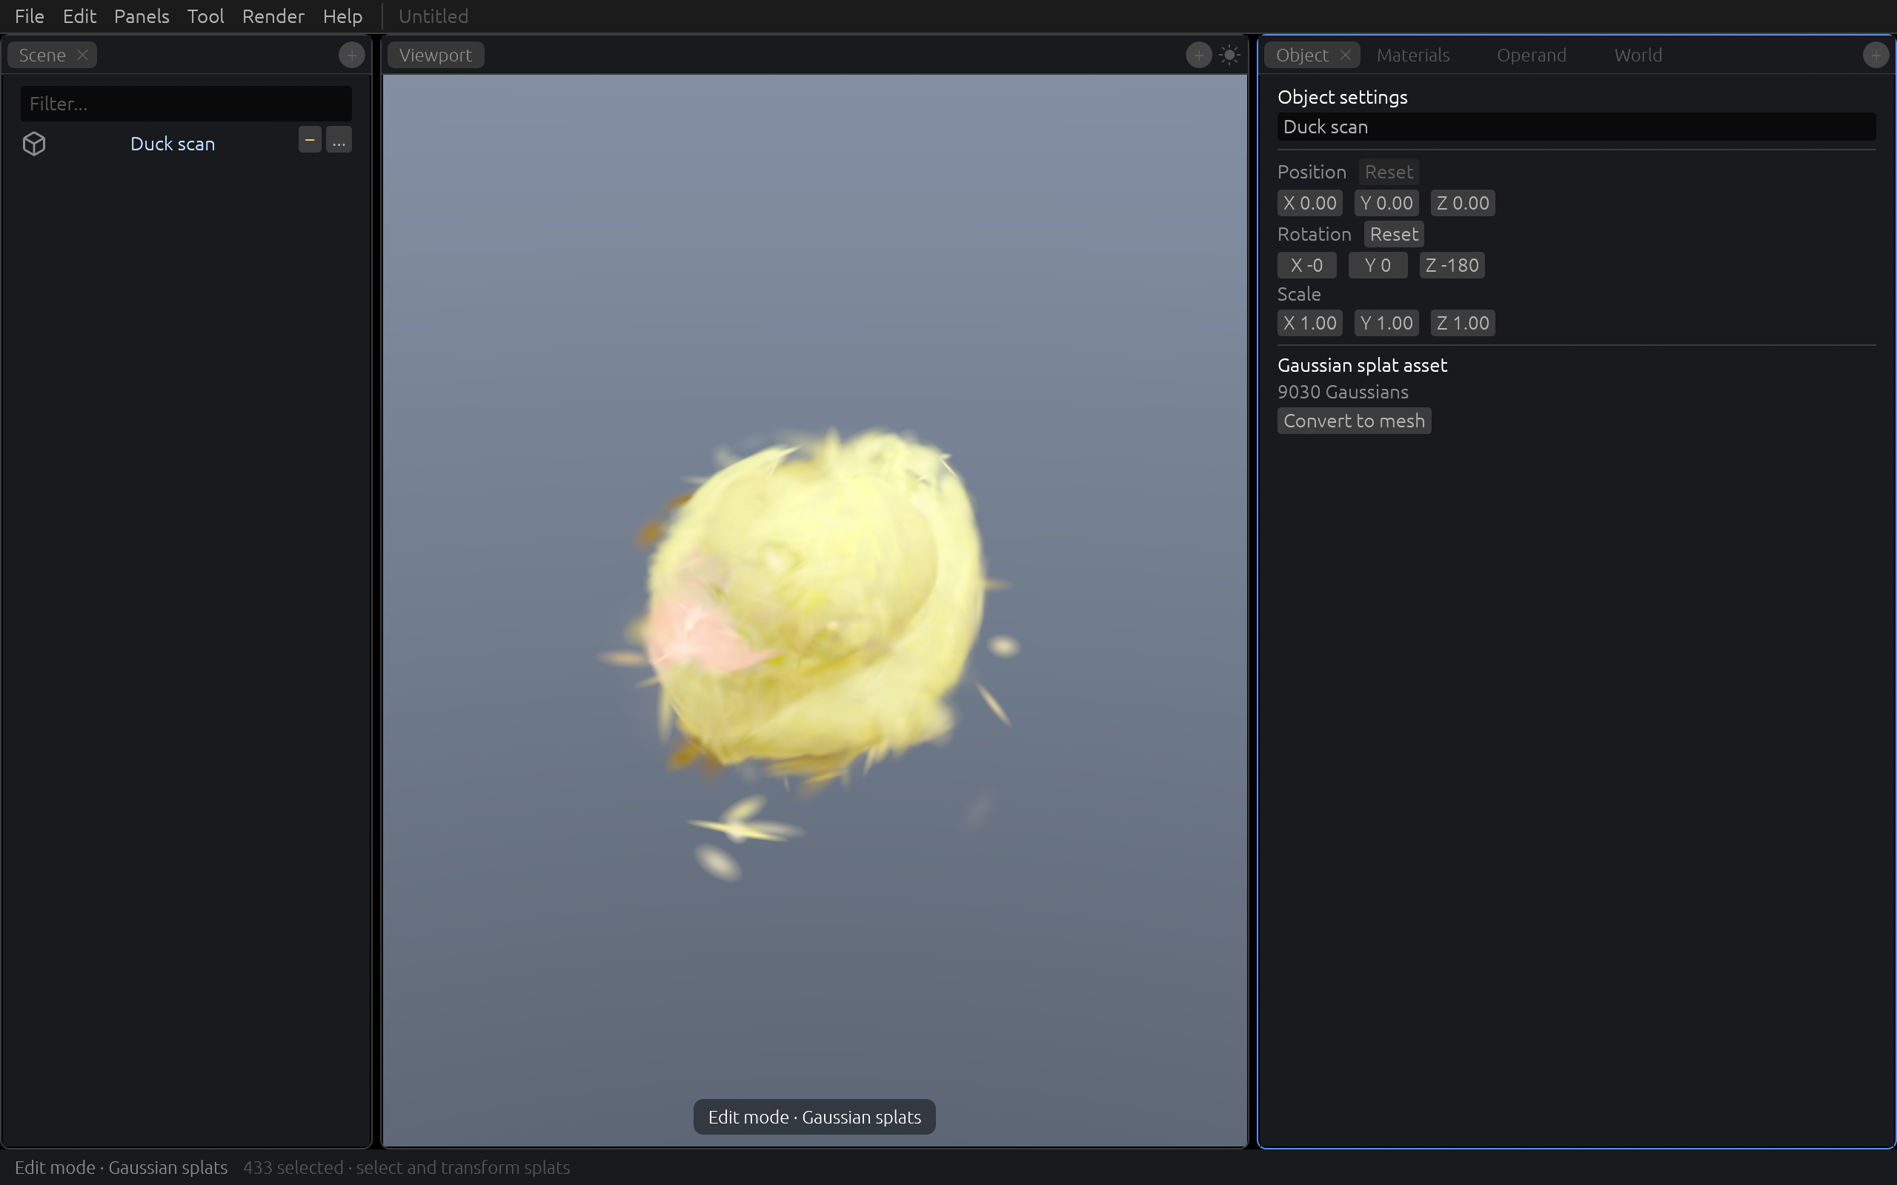Add a panel with the Viewport plus icon
Screen dimensions: 1897x1185
tap(1197, 55)
